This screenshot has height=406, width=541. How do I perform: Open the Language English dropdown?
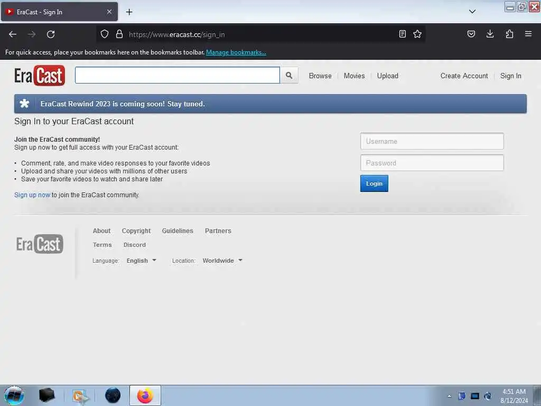(142, 261)
